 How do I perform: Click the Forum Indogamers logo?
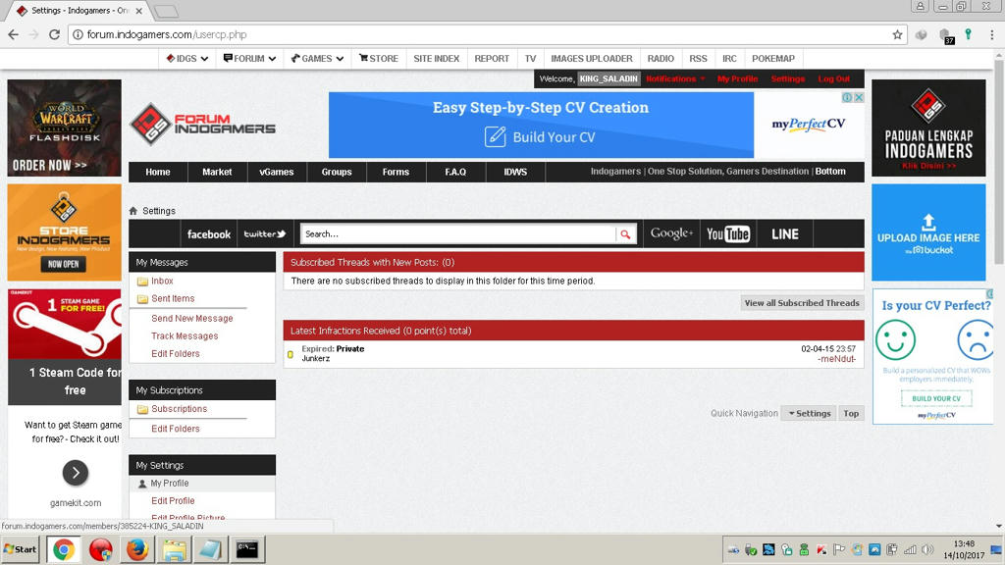203,124
